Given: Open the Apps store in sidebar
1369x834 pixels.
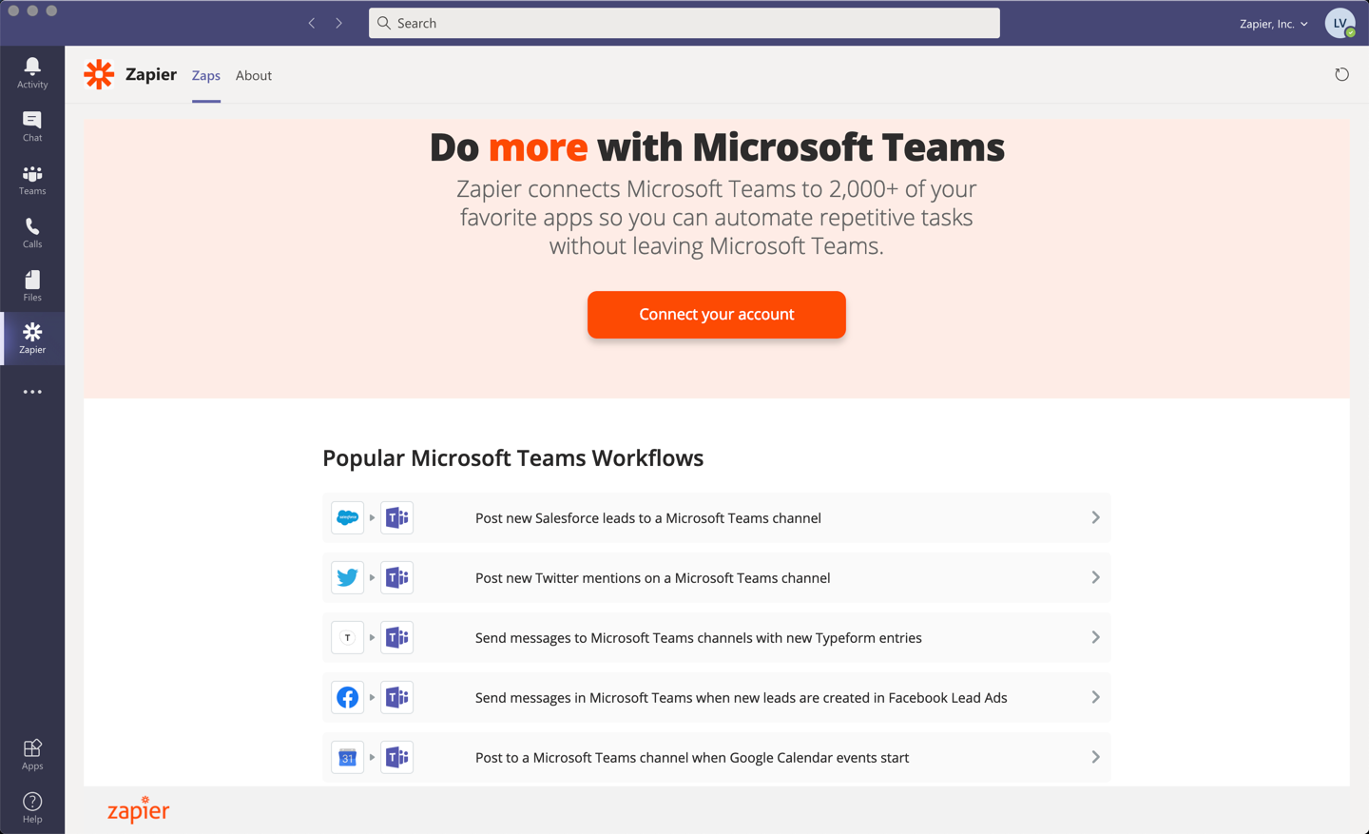Looking at the screenshot, I should [32, 754].
